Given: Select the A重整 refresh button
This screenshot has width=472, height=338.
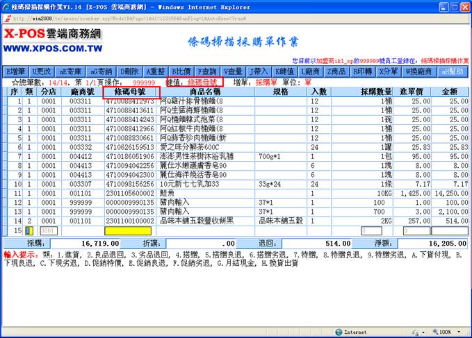Looking at the screenshot, I should pyautogui.click(x=156, y=71).
